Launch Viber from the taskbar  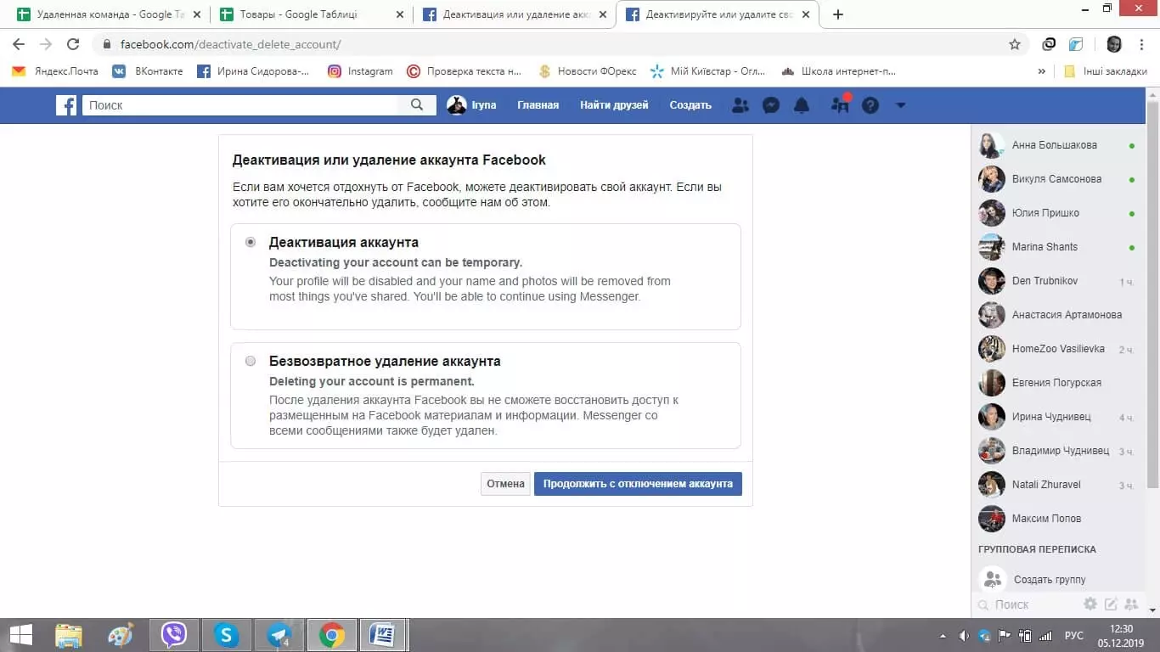coord(174,634)
